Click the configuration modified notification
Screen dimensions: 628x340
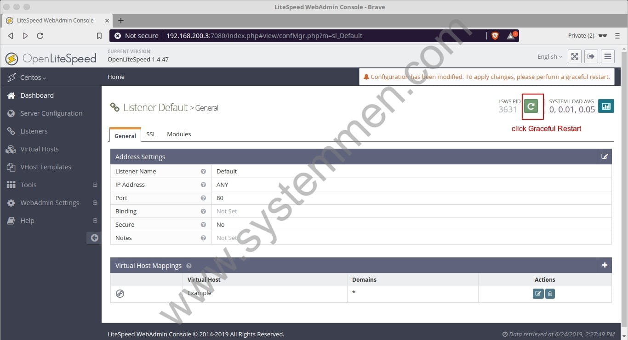click(486, 77)
